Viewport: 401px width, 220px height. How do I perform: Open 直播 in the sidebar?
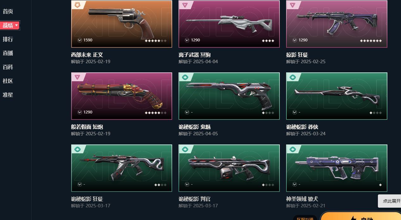(x=8, y=53)
